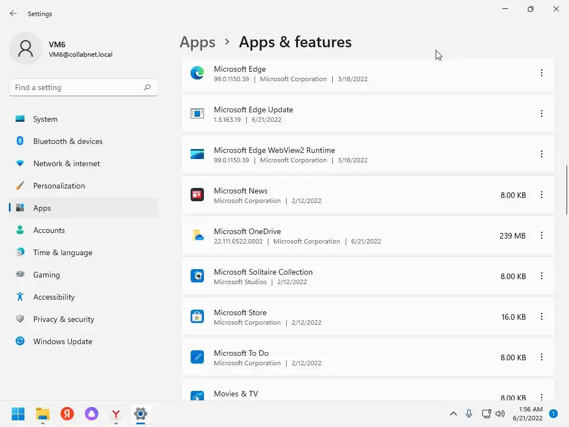This screenshot has height=427, width=569.
Task: Click the Microsoft OneDrive cloud icon
Action: 197,236
